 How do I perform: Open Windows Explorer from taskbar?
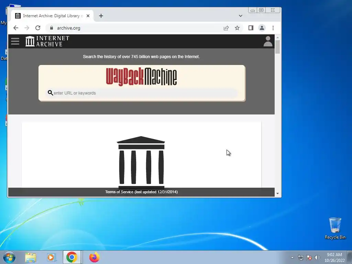(31, 257)
